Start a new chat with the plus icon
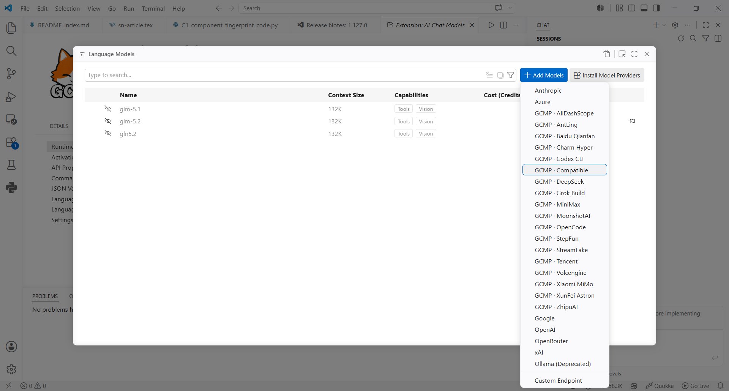 click(656, 25)
